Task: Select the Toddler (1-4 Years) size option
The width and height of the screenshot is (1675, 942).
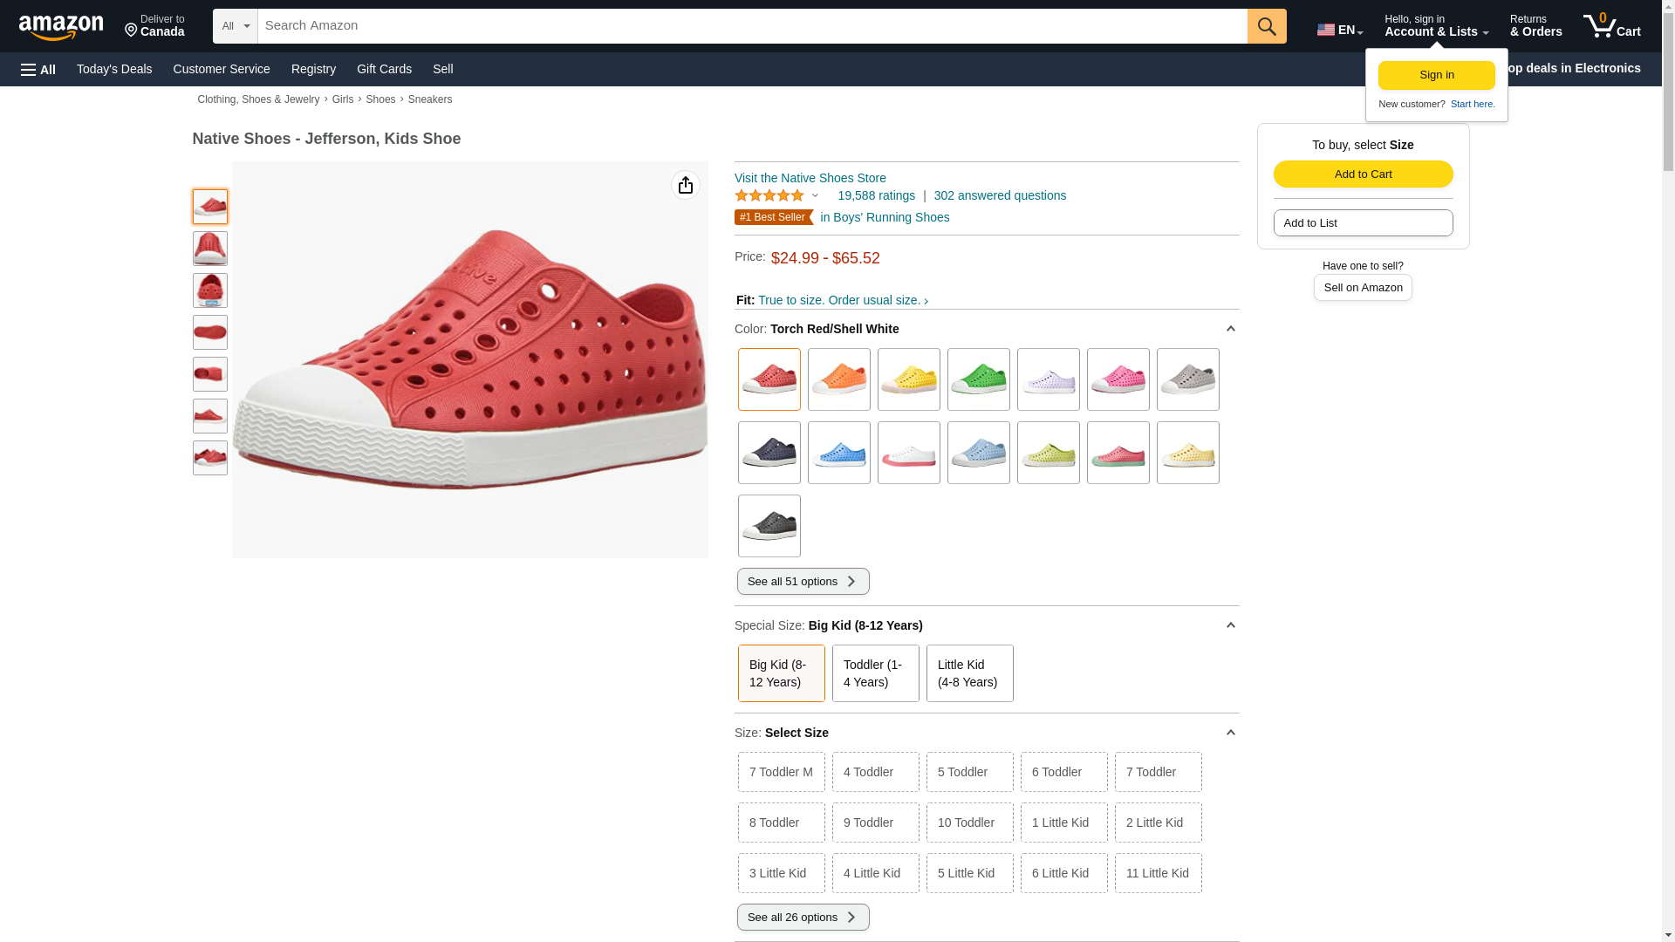Action: tap(875, 673)
